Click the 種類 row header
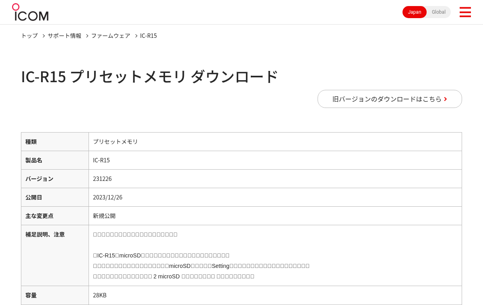 coord(55,141)
